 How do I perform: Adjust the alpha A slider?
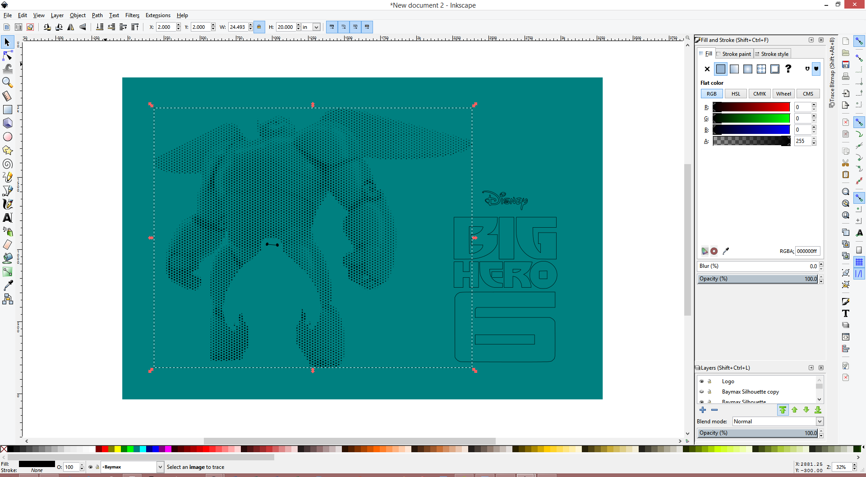751,141
